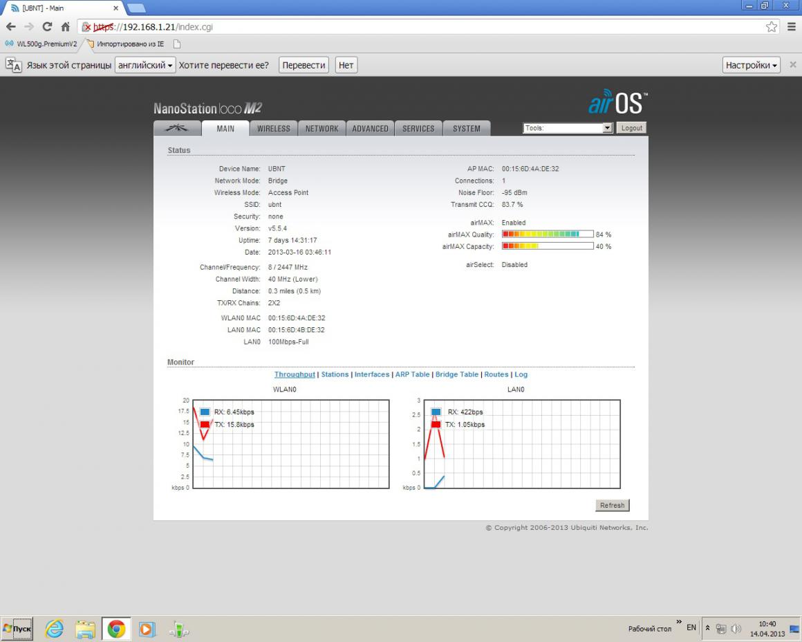The image size is (802, 642).
Task: Open the Routes link
Action: tap(496, 374)
